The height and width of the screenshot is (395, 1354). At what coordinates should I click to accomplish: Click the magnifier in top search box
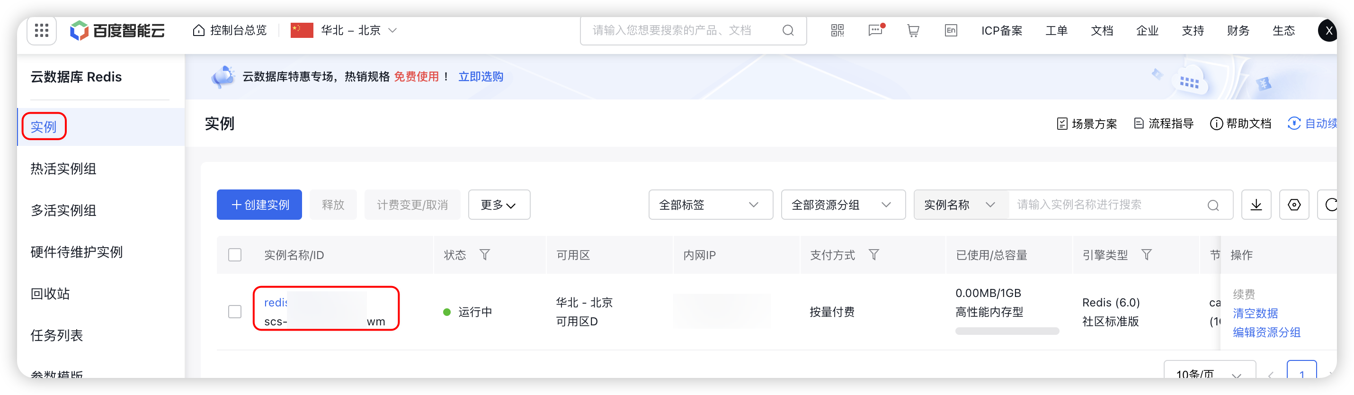click(788, 30)
